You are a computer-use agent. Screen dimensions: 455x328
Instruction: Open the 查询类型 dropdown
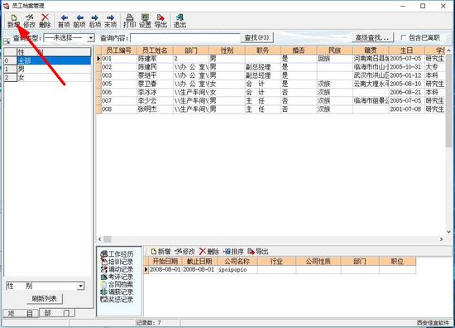[91, 38]
